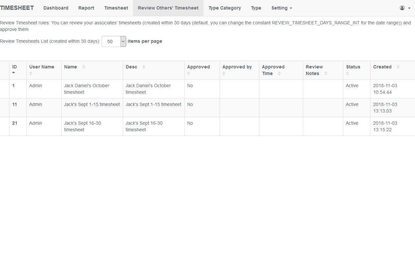Open the Timesheet navigation item
415x280 pixels.
116,8
